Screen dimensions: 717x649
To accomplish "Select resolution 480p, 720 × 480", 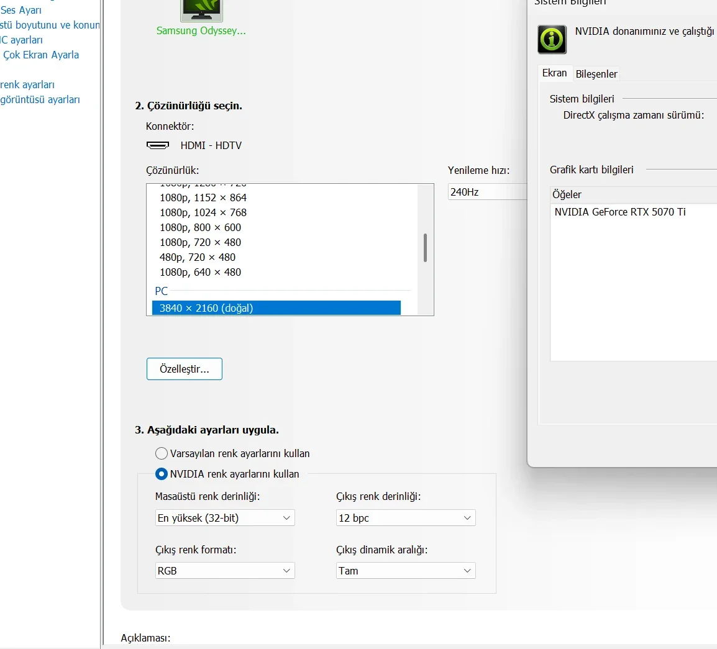I will 198,257.
